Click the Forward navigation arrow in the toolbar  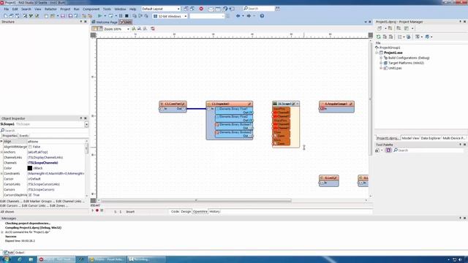click(249, 16)
